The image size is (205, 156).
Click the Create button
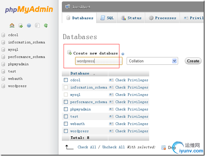[193, 61]
